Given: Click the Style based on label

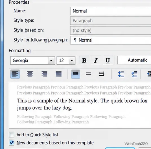Looking at the screenshot, I should click(x=29, y=30).
